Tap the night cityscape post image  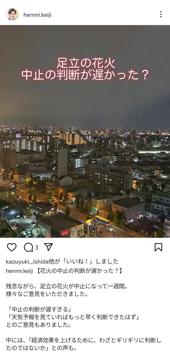[x=85, y=131]
